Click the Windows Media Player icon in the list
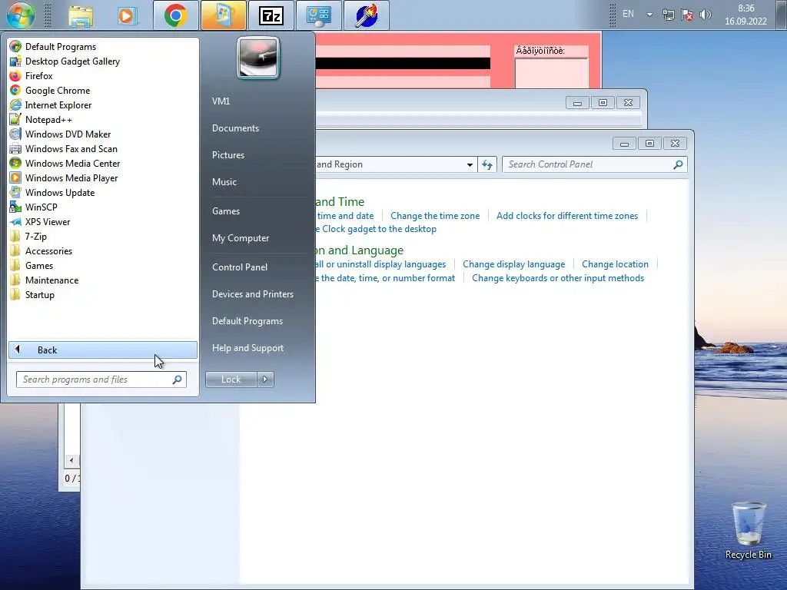This screenshot has height=590, width=787. 15,177
